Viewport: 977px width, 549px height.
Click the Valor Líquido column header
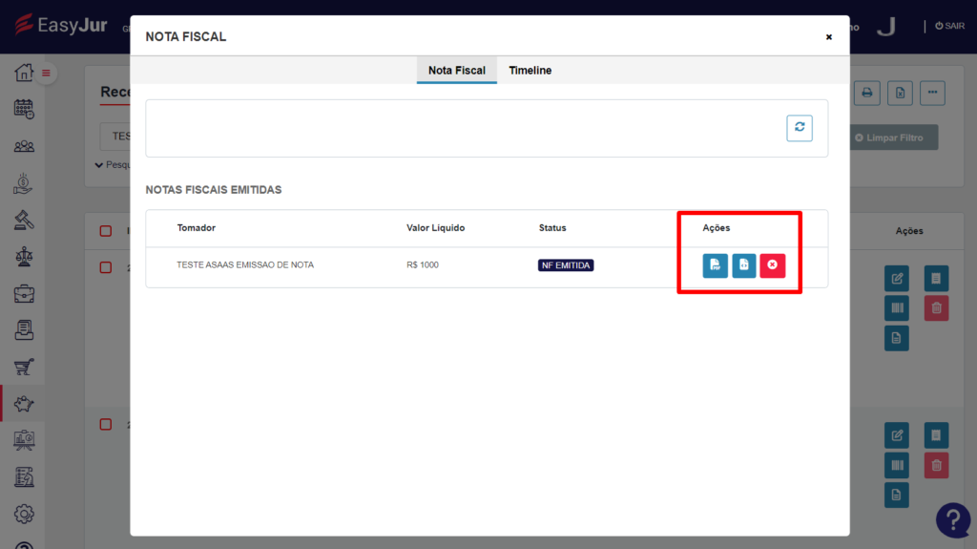pos(435,227)
